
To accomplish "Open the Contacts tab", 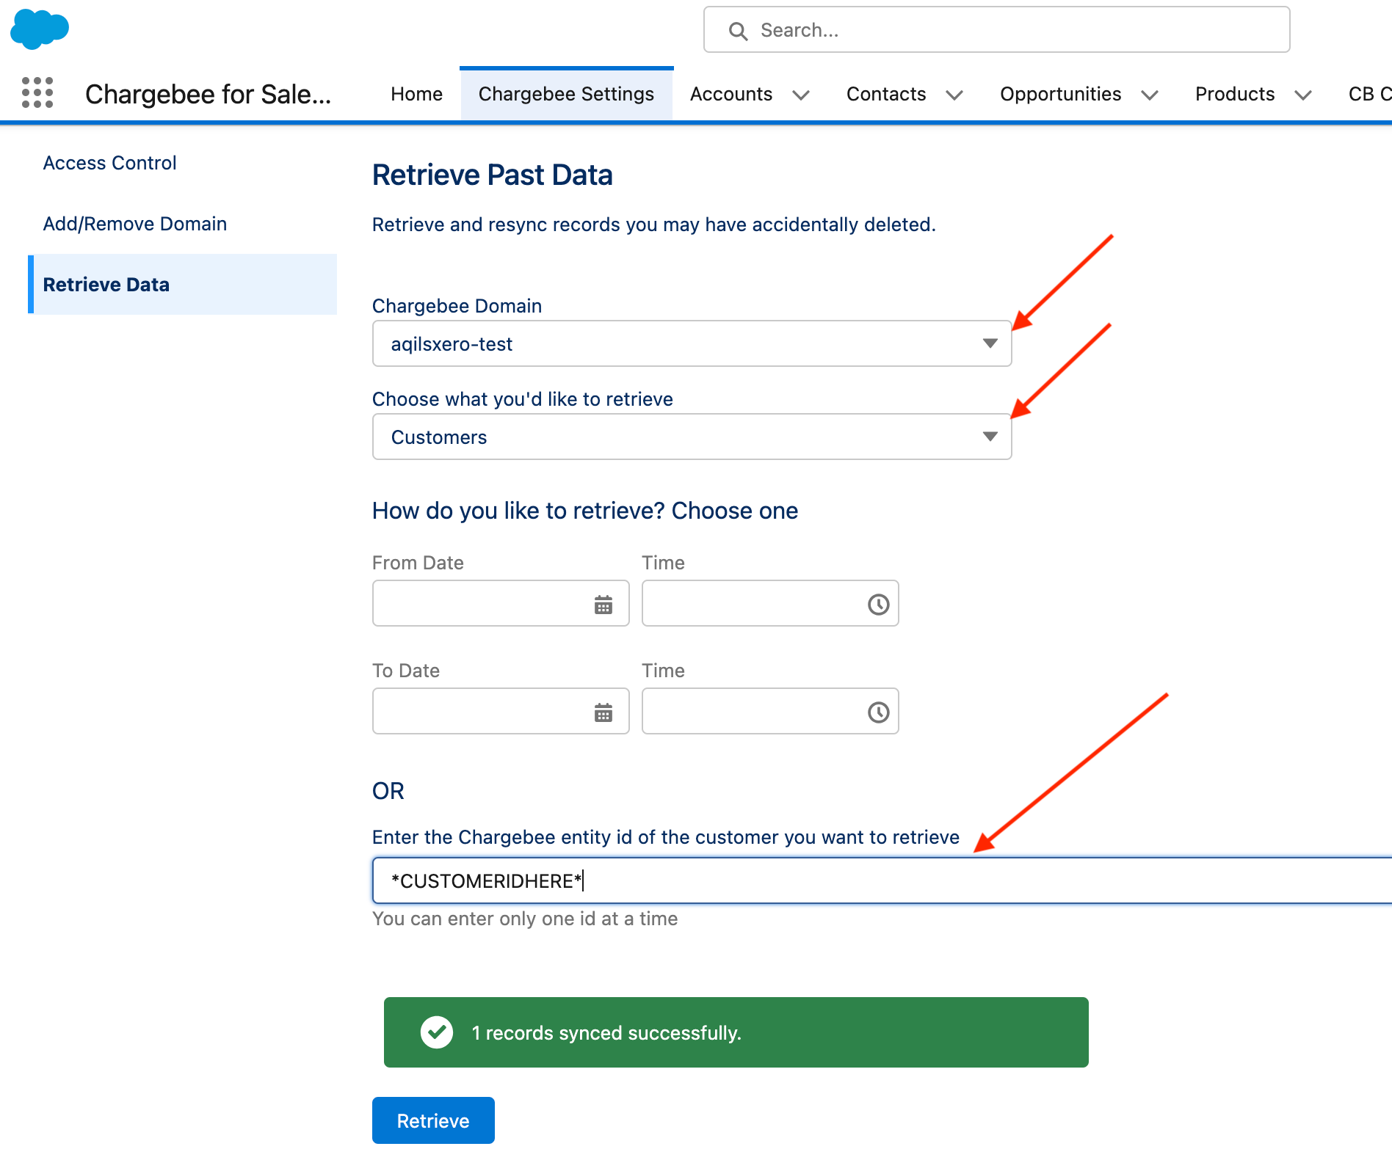I will click(886, 94).
